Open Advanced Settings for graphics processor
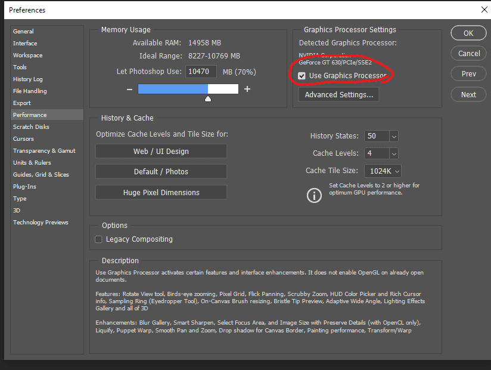The width and height of the screenshot is (491, 370). pyautogui.click(x=338, y=94)
